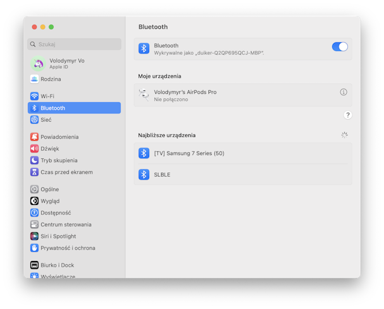Select Centrum sterowania label
The image size is (384, 309).
[66, 224]
